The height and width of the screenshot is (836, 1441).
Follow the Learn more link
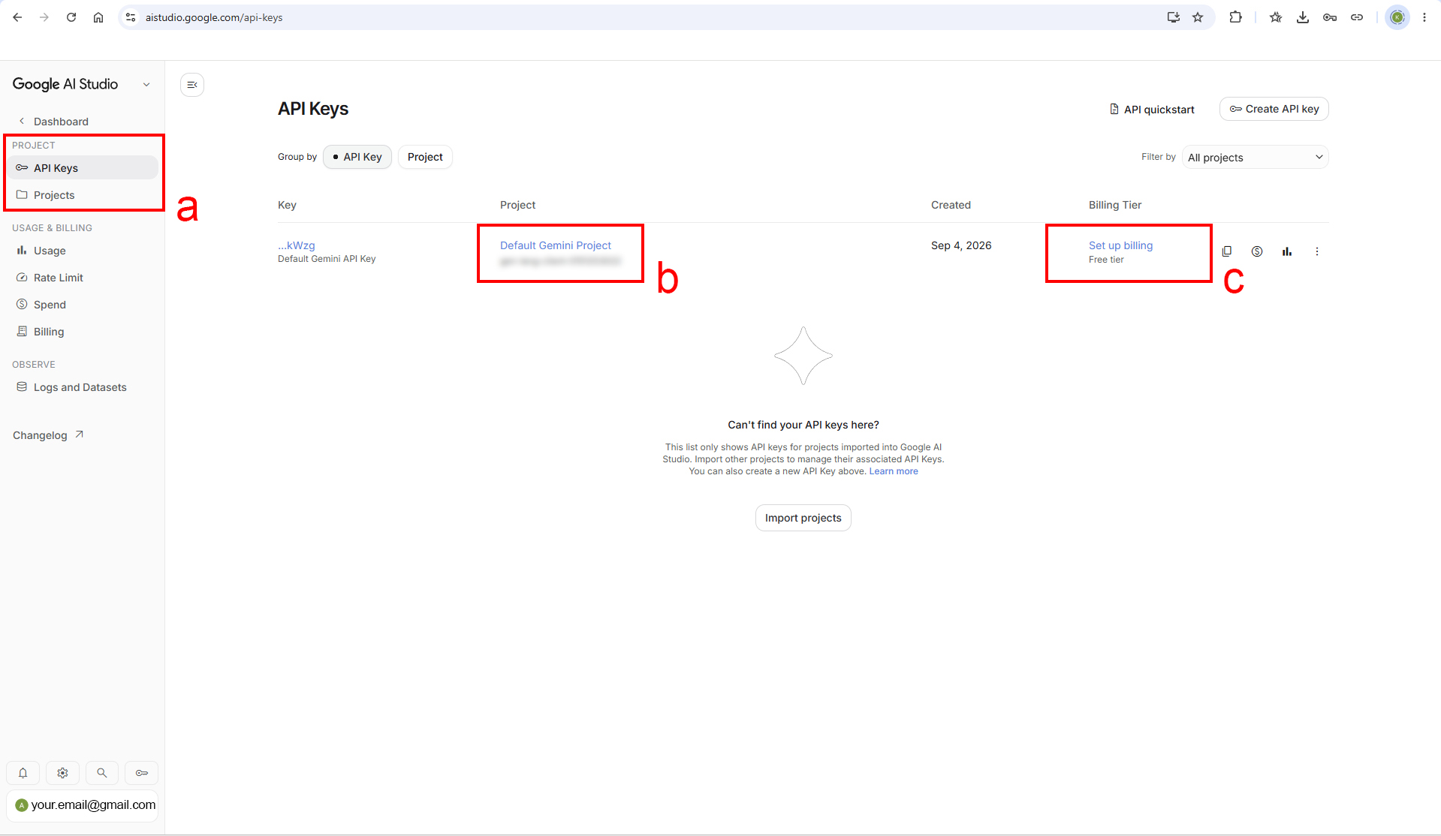tap(894, 471)
